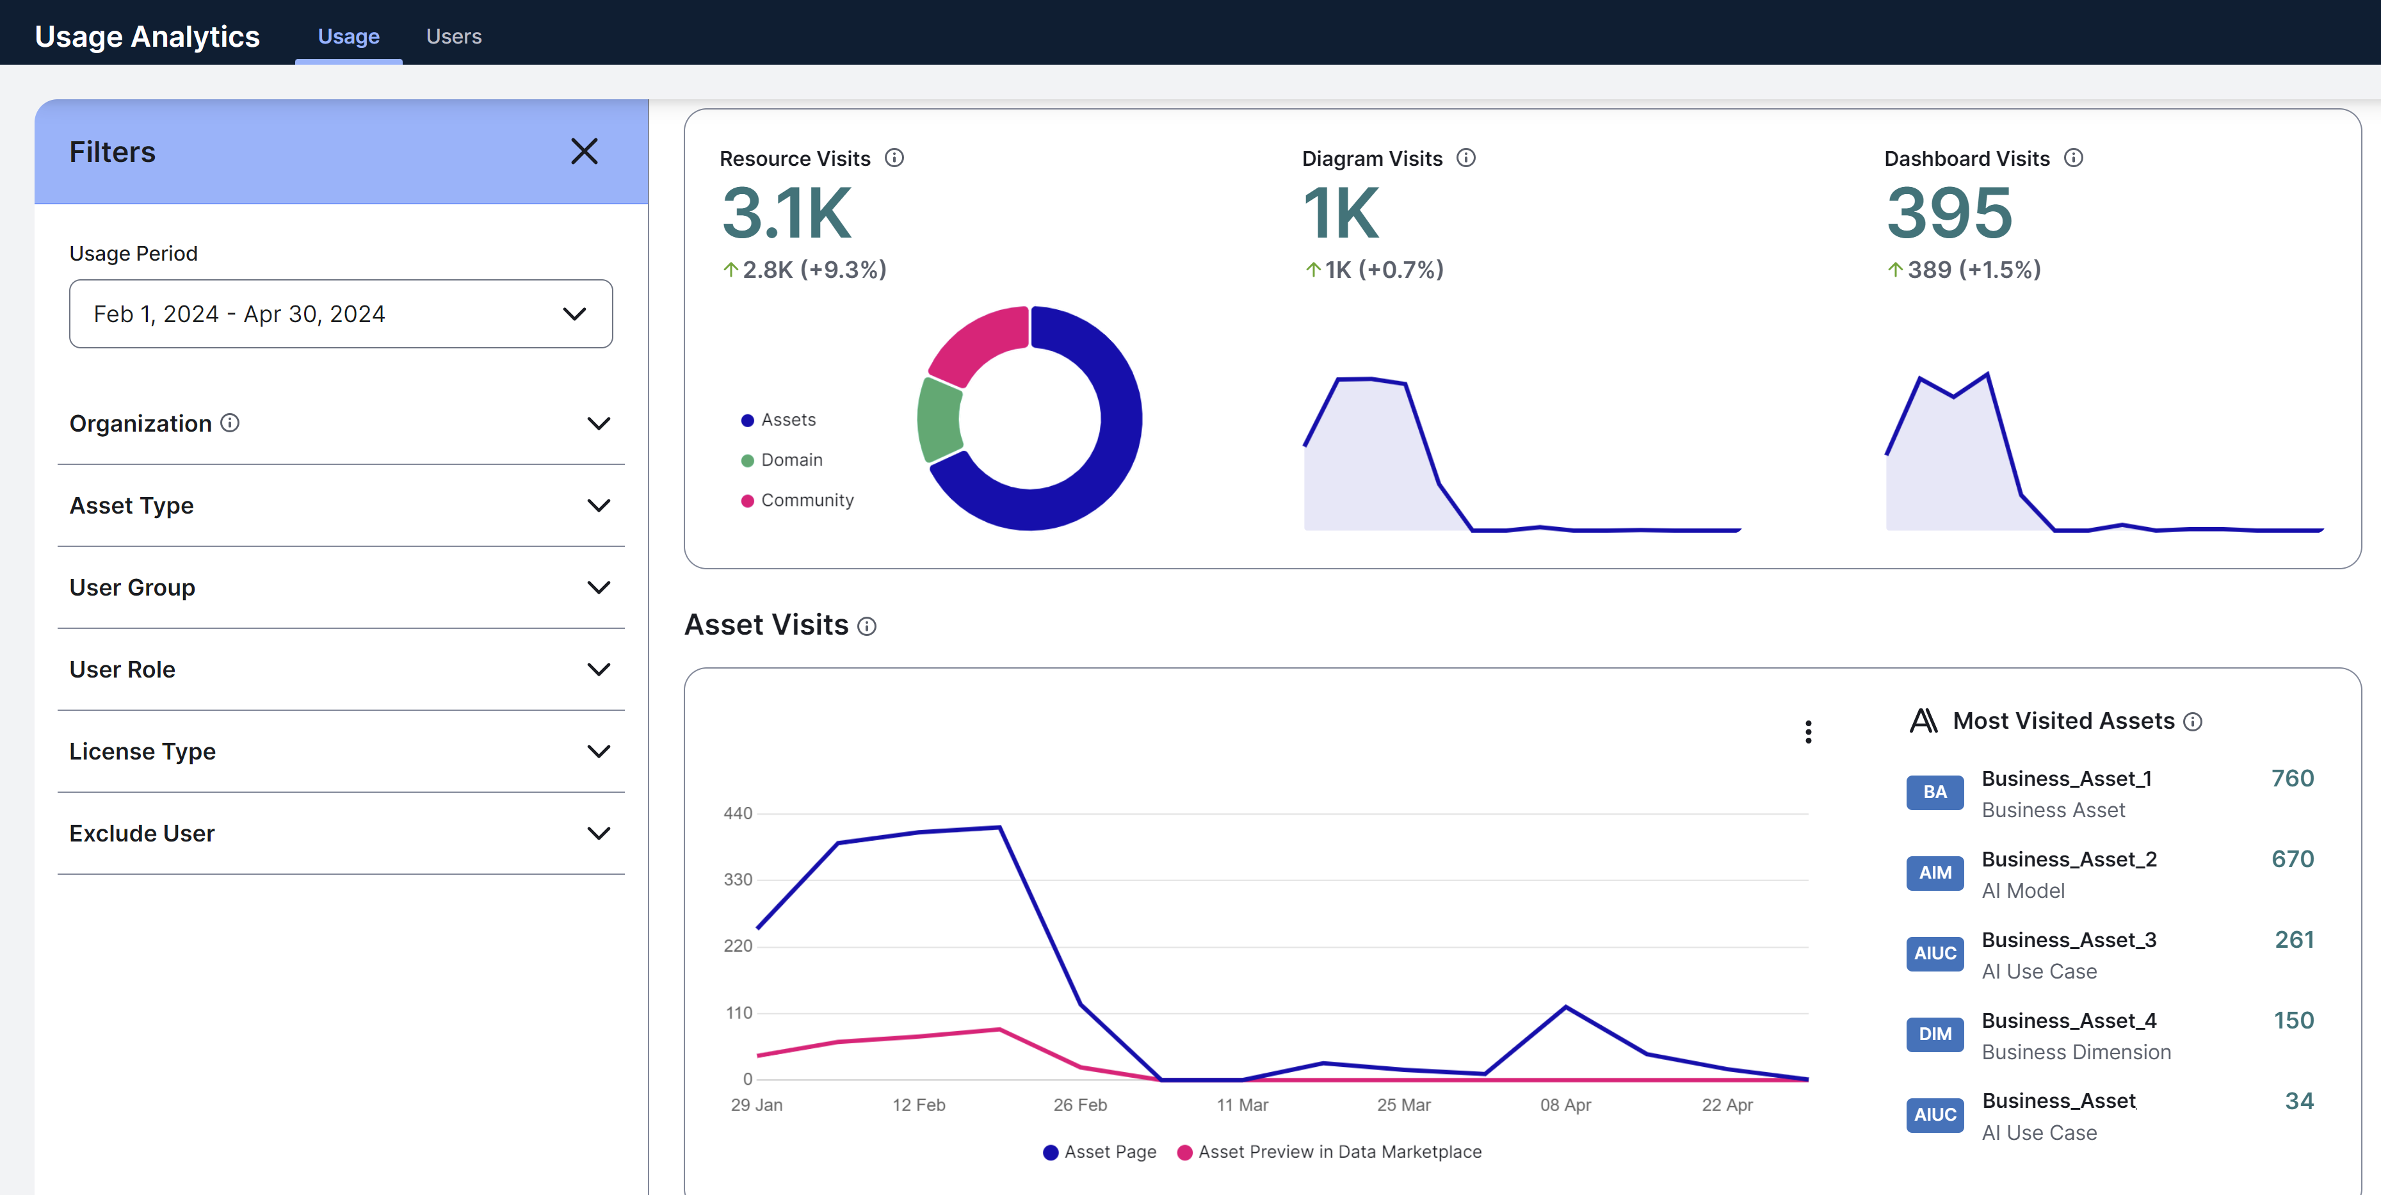
Task: Open the Asset Visits info tooltip
Action: [867, 626]
